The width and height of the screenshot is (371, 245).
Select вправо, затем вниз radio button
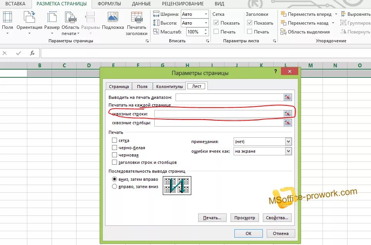click(114, 187)
